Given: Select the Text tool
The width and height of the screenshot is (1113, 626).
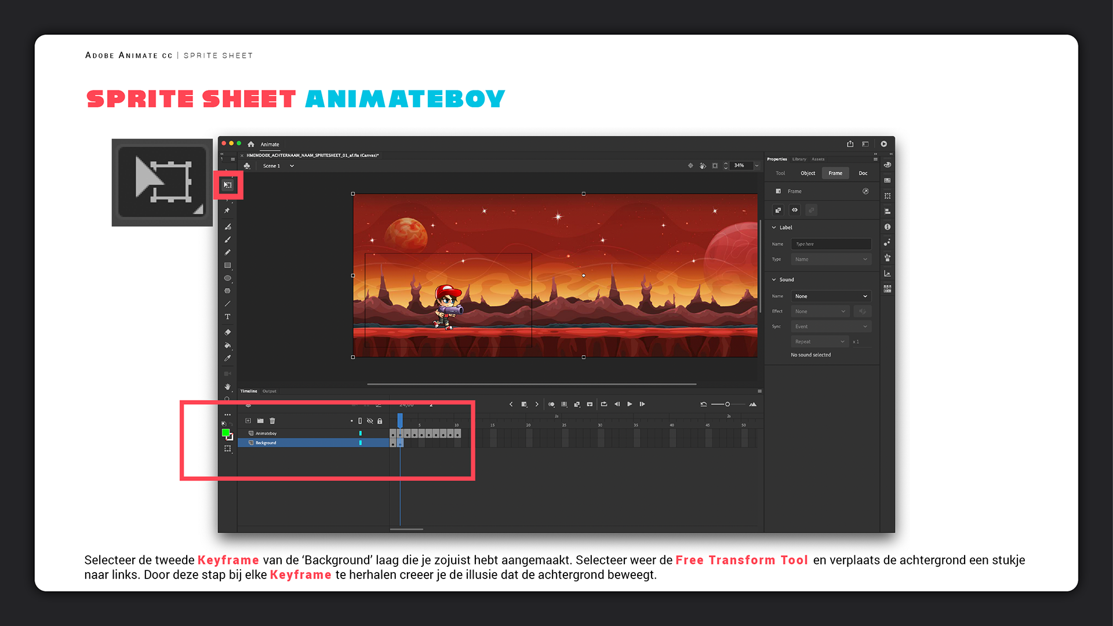Looking at the screenshot, I should [x=228, y=316].
